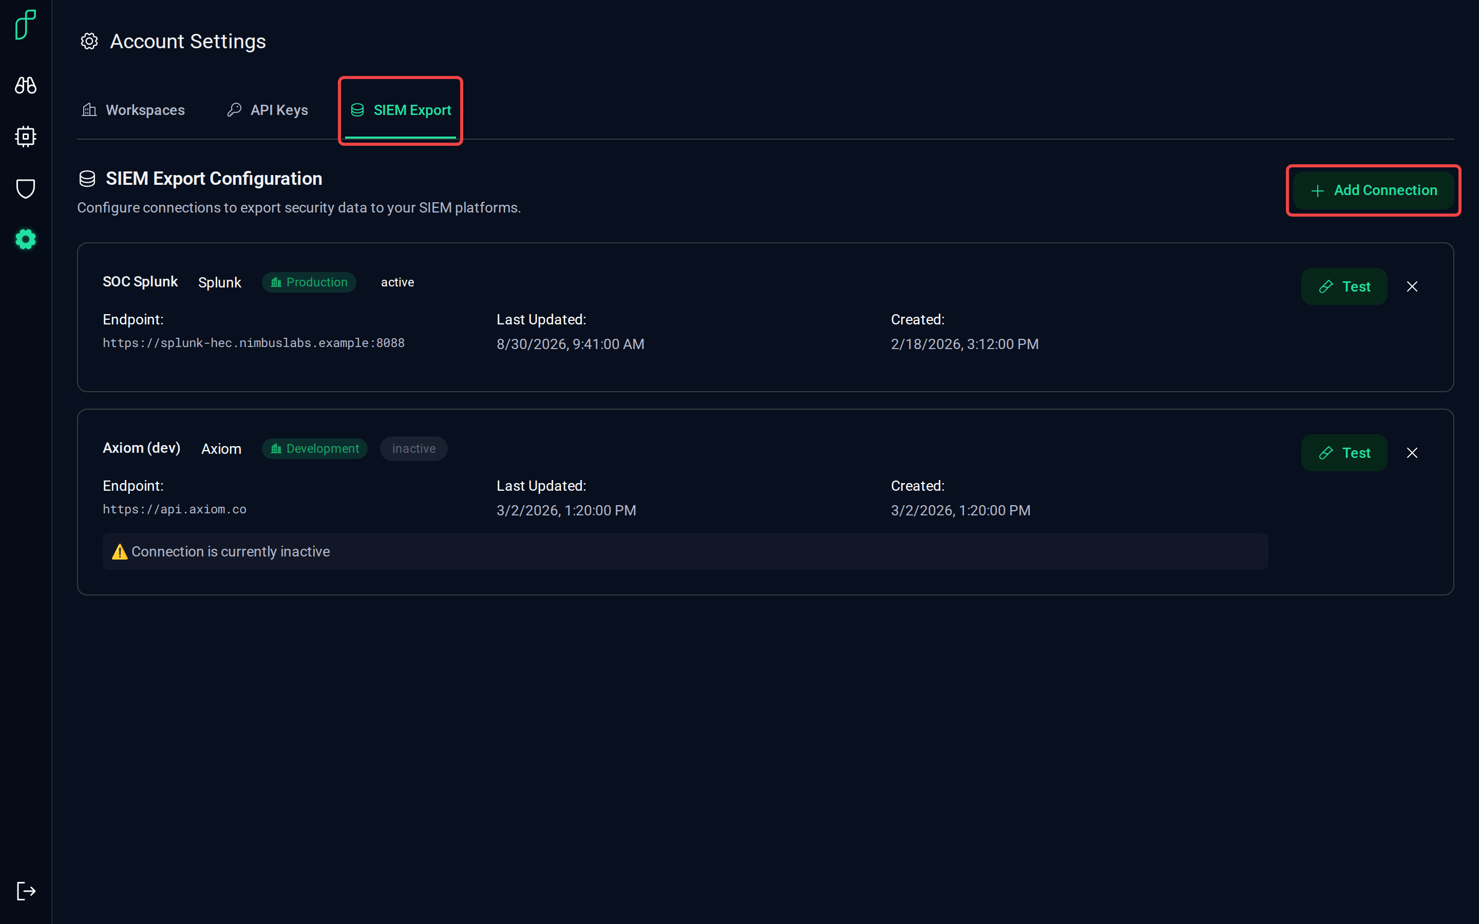Click the Development workspace badge

[x=315, y=449]
